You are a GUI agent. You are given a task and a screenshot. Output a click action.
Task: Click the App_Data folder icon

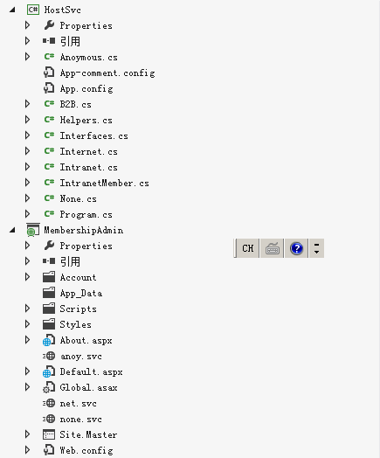tap(49, 293)
